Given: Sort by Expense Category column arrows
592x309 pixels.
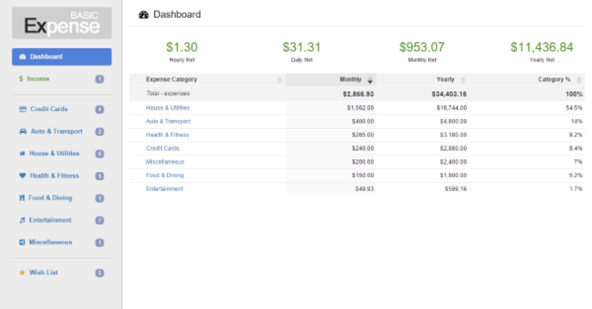Looking at the screenshot, I should [279, 80].
